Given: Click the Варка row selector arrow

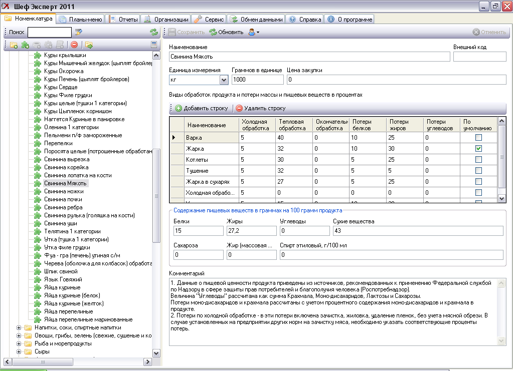Looking at the screenshot, I should (x=174, y=138).
